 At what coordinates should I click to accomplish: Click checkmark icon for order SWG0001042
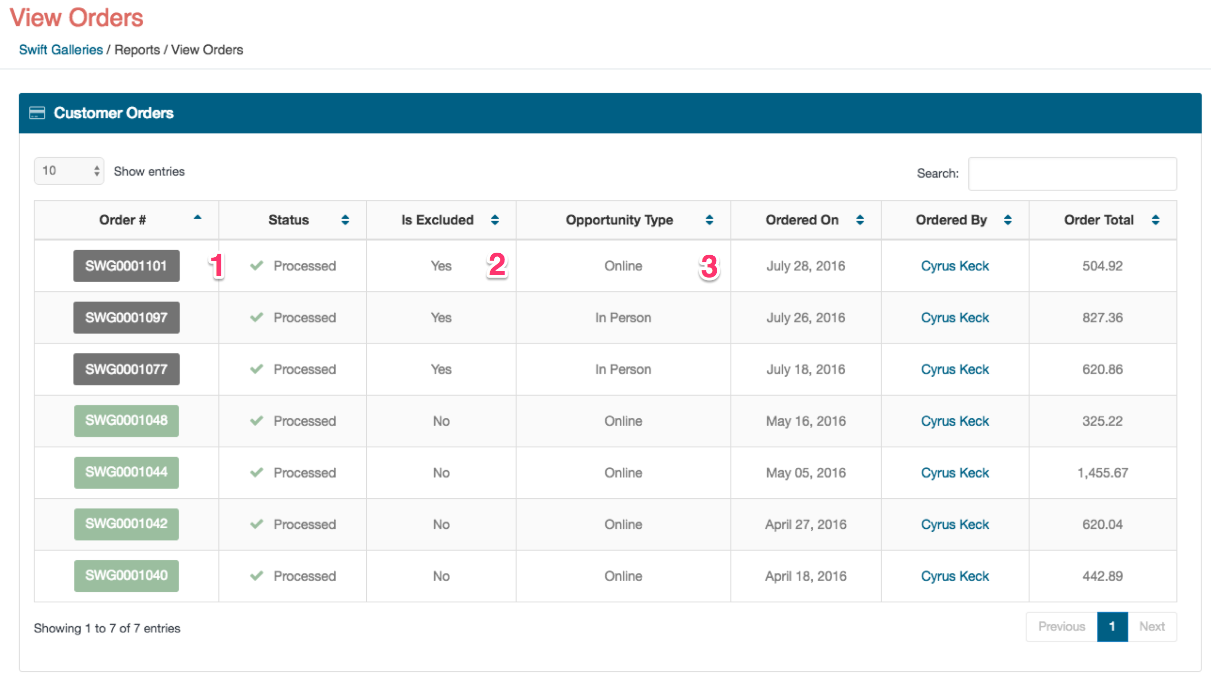pos(257,524)
